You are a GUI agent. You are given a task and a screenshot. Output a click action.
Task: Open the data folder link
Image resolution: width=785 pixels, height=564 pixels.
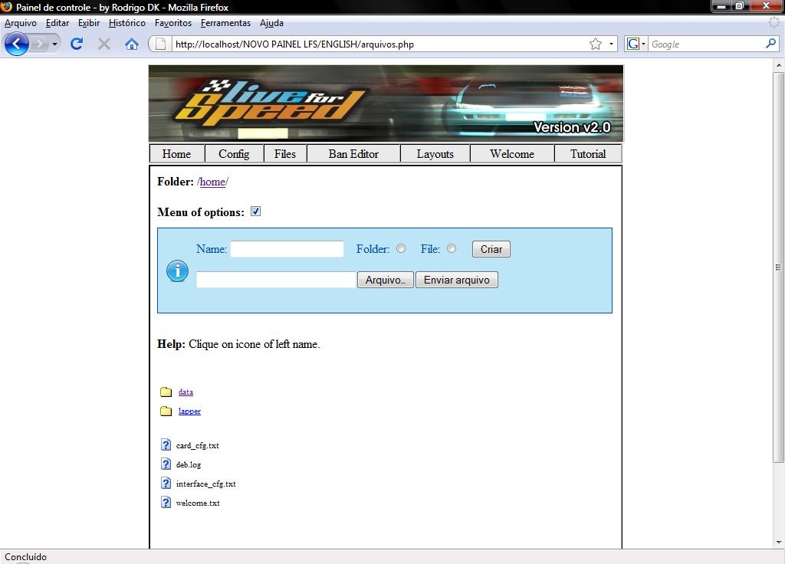186,392
